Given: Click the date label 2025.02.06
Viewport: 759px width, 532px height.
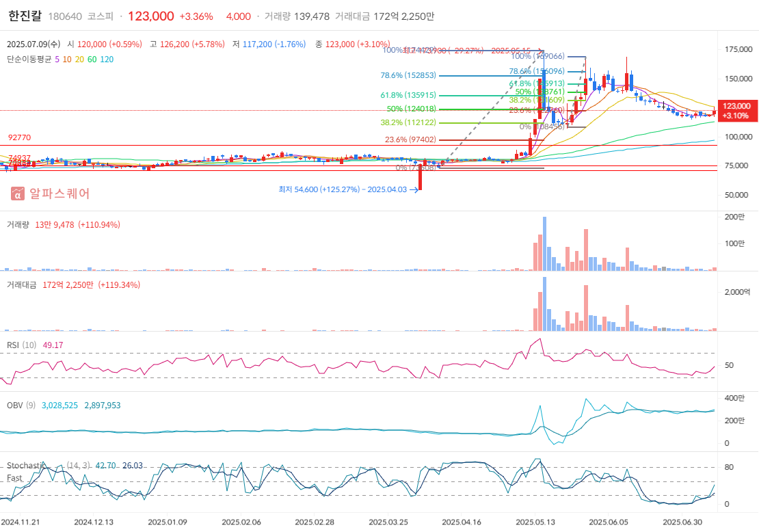Looking at the screenshot, I should [x=241, y=522].
